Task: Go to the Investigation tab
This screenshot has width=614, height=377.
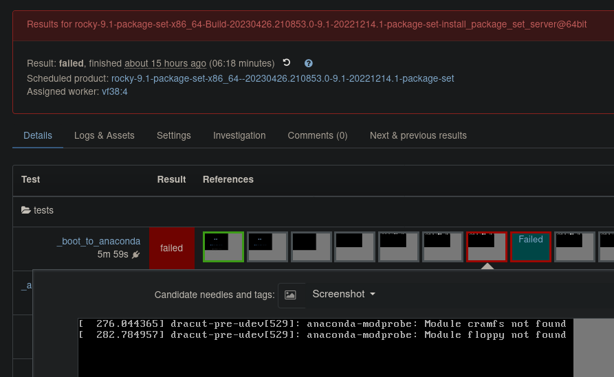Action: click(x=239, y=135)
